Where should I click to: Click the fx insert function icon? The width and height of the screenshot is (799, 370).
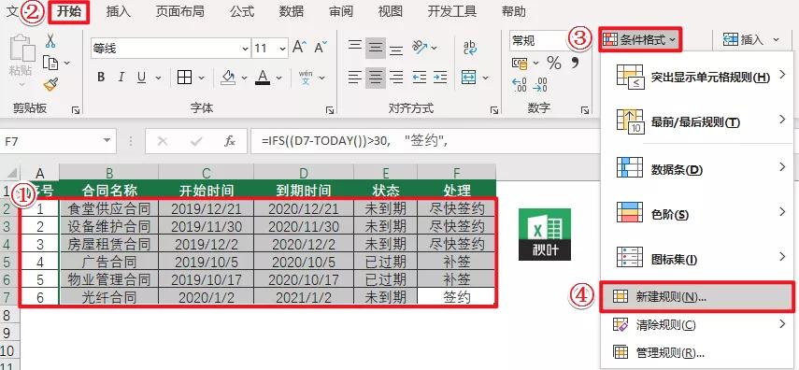coord(230,141)
